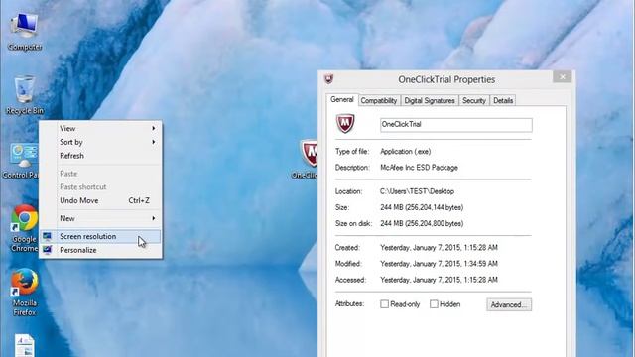Viewport: 635px width, 357px height.
Task: Click the Created date ending 1:15:28 AM
Action: (x=439, y=247)
